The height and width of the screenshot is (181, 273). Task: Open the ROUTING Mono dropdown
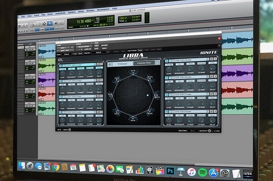[193, 131]
